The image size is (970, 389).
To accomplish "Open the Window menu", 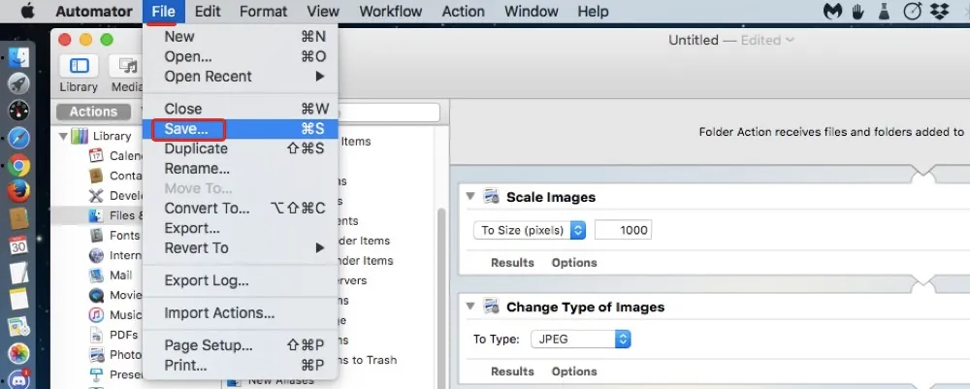I will [x=531, y=11].
